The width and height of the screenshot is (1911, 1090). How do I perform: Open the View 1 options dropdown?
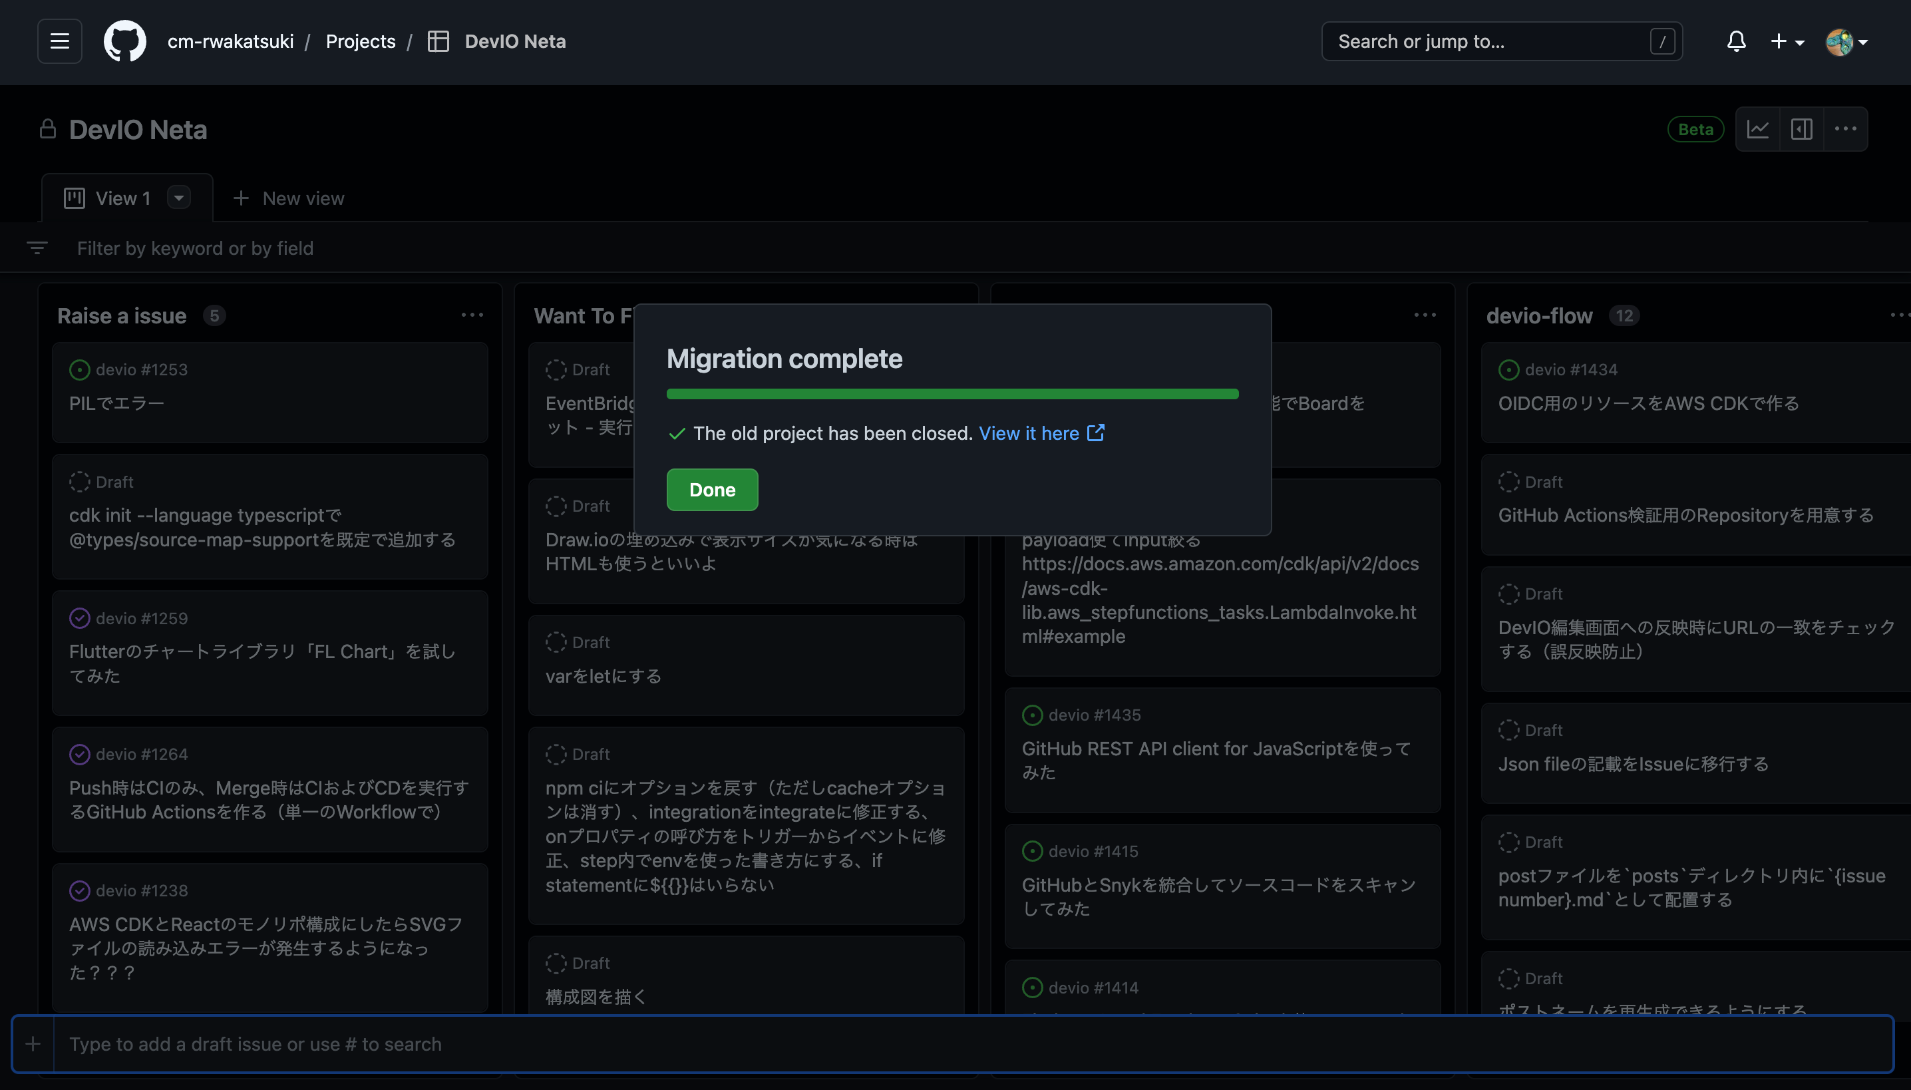[178, 198]
